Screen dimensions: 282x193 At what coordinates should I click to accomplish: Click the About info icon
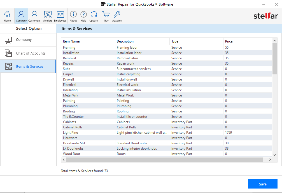[73, 14]
